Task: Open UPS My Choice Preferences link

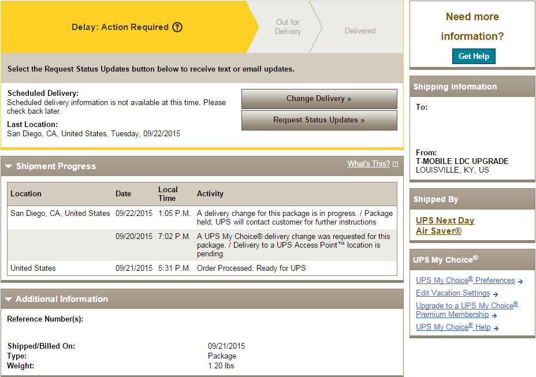Action: (465, 280)
